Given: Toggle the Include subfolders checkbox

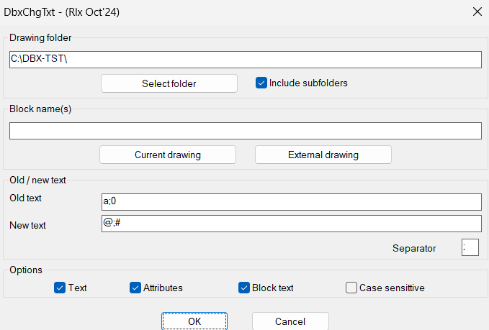Looking at the screenshot, I should coord(262,83).
